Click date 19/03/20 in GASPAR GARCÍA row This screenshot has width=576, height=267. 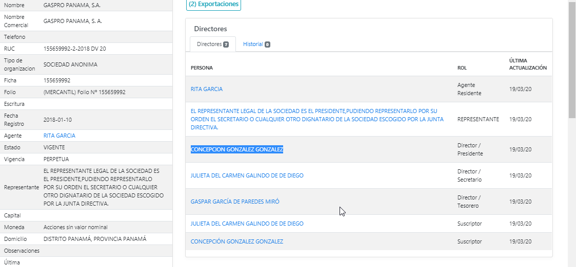click(520, 202)
